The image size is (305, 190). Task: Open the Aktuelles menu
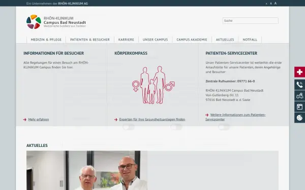pos(225,40)
